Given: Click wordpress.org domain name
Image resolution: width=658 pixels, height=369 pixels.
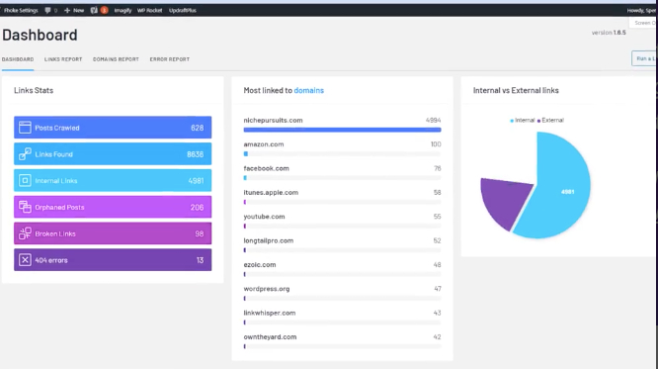Looking at the screenshot, I should click(x=267, y=289).
